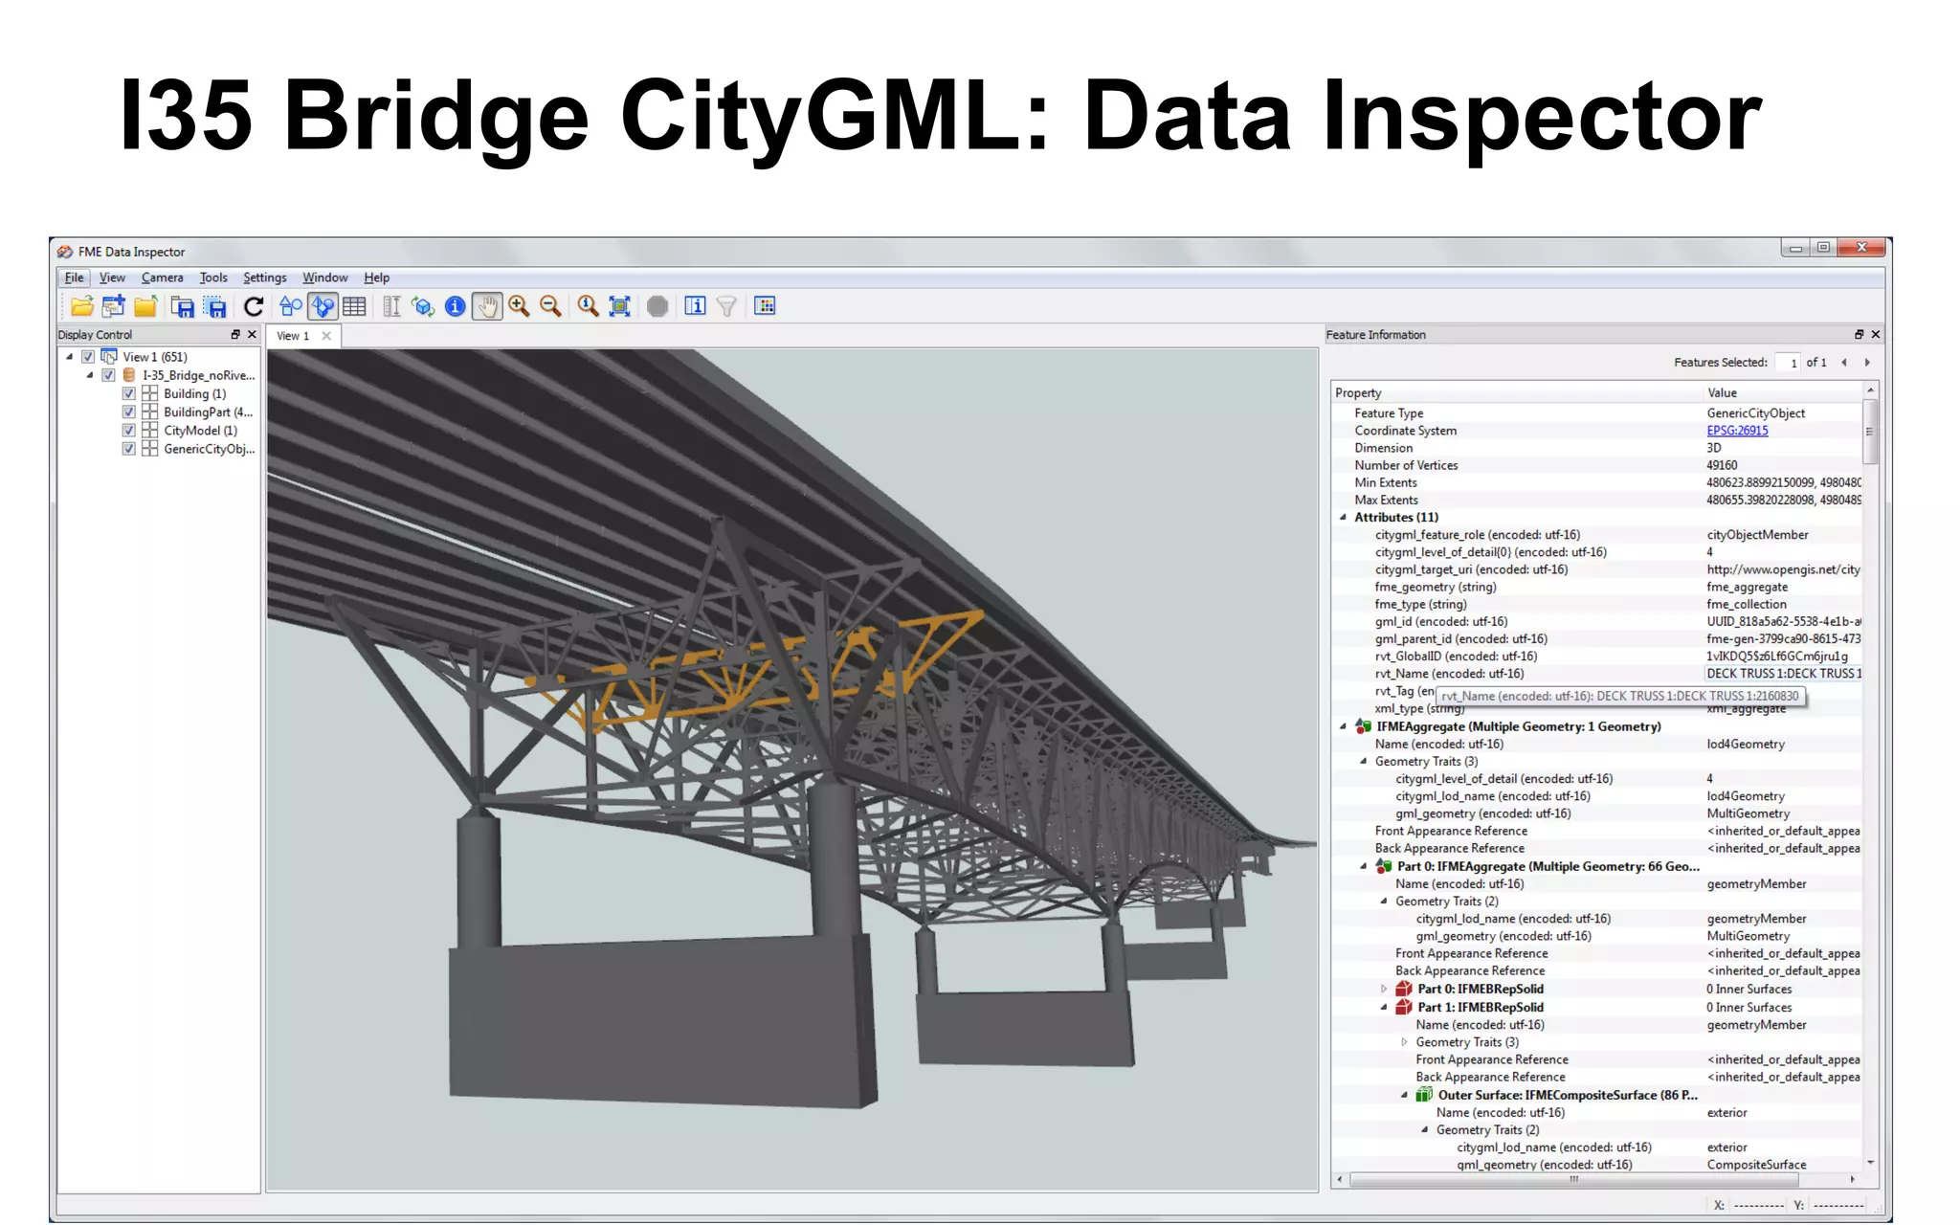Select the GenericCityObj layer name
Screen dimensions: 1960x1225
coord(209,449)
